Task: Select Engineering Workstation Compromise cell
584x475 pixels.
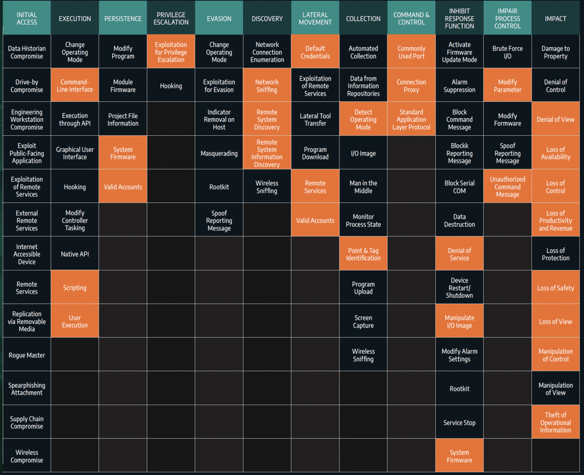Action: pos(27,119)
